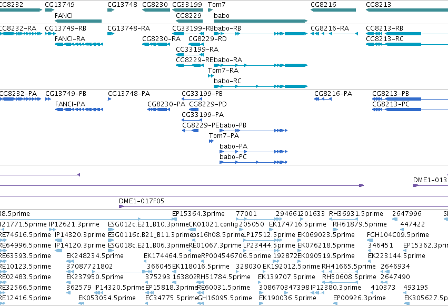Select the CG8213 gene label
This screenshot has width=448, height=306.
379,5
